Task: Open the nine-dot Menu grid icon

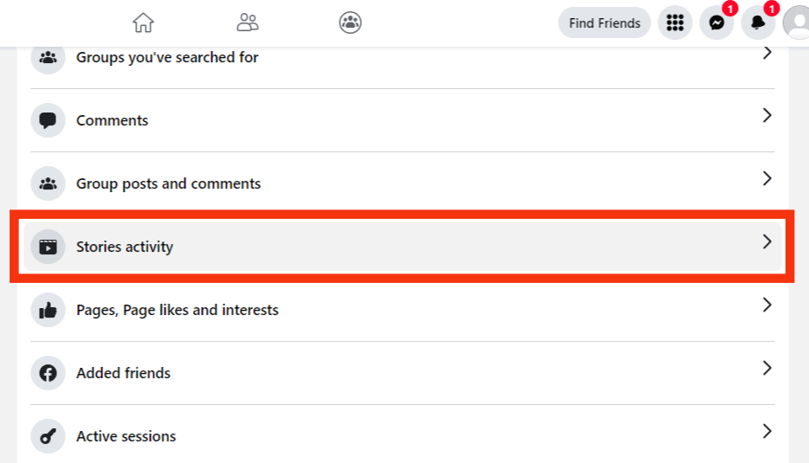Action: click(675, 23)
